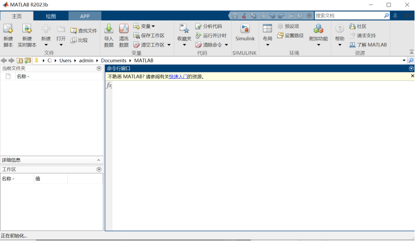415x241 pixels.
Task: Click the search magnifier in documentation box
Action: tap(387, 15)
